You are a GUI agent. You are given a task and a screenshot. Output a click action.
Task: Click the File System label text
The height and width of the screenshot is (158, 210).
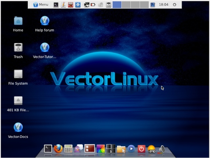point(18,83)
